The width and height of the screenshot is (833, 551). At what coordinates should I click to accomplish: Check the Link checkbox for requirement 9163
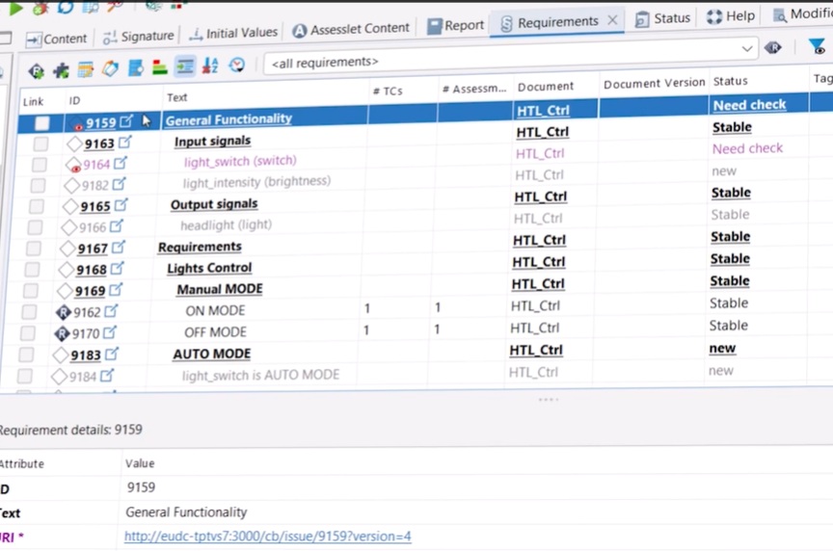40,144
